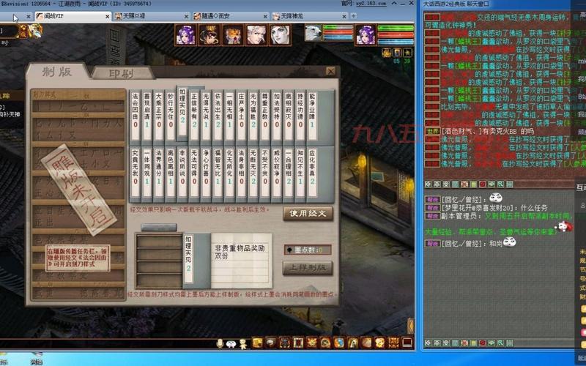
Task: Select the 化无所化 scripture slip
Action: pos(229,174)
